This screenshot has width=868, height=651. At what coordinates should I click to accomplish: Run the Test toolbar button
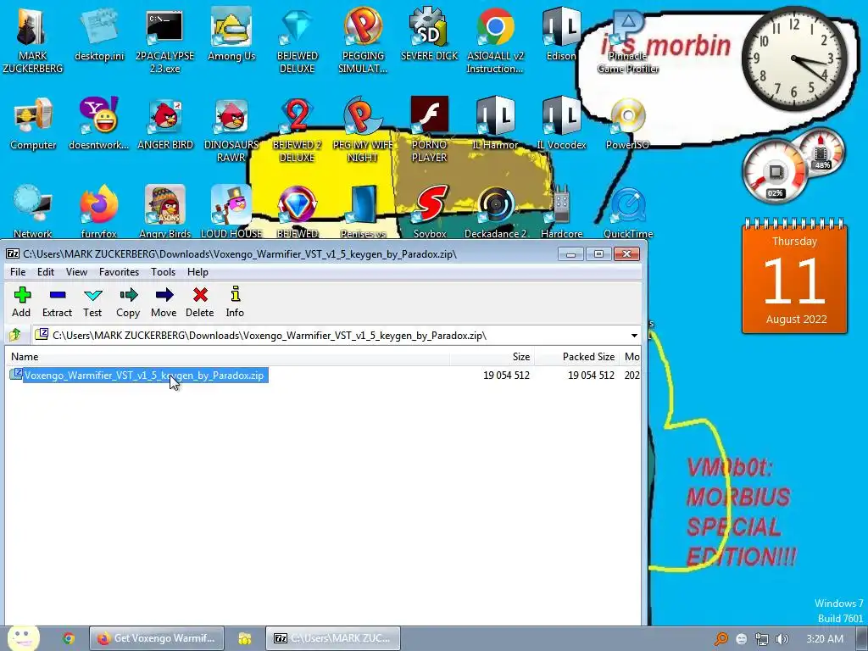tap(92, 302)
